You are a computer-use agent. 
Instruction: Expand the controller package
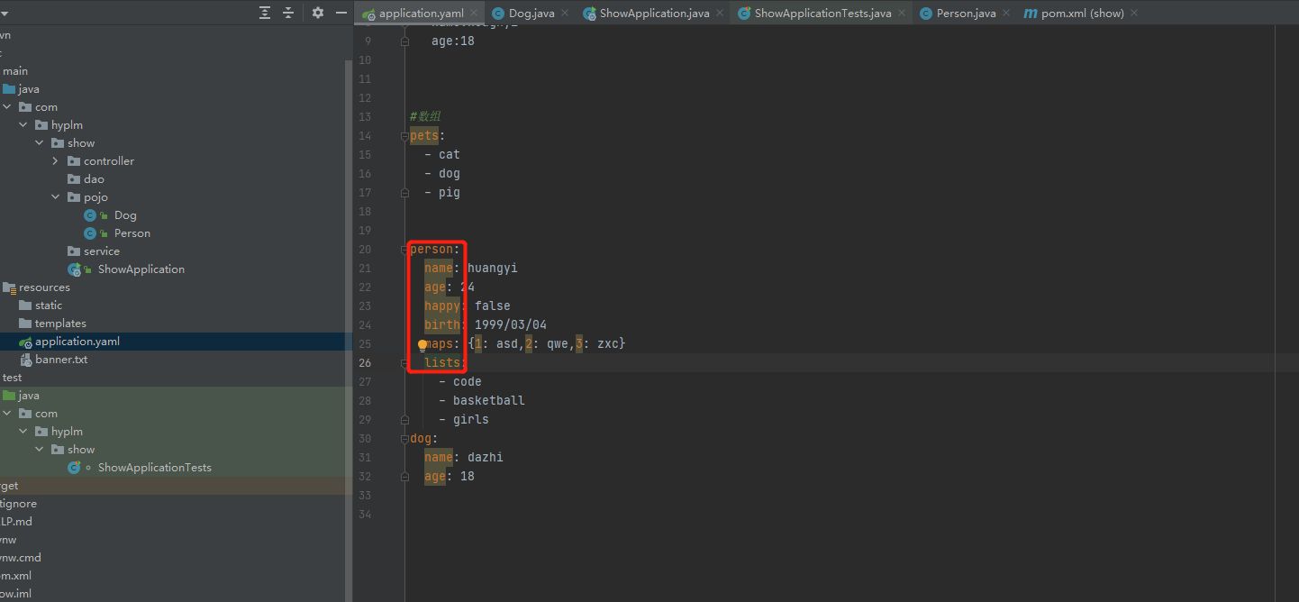click(54, 160)
